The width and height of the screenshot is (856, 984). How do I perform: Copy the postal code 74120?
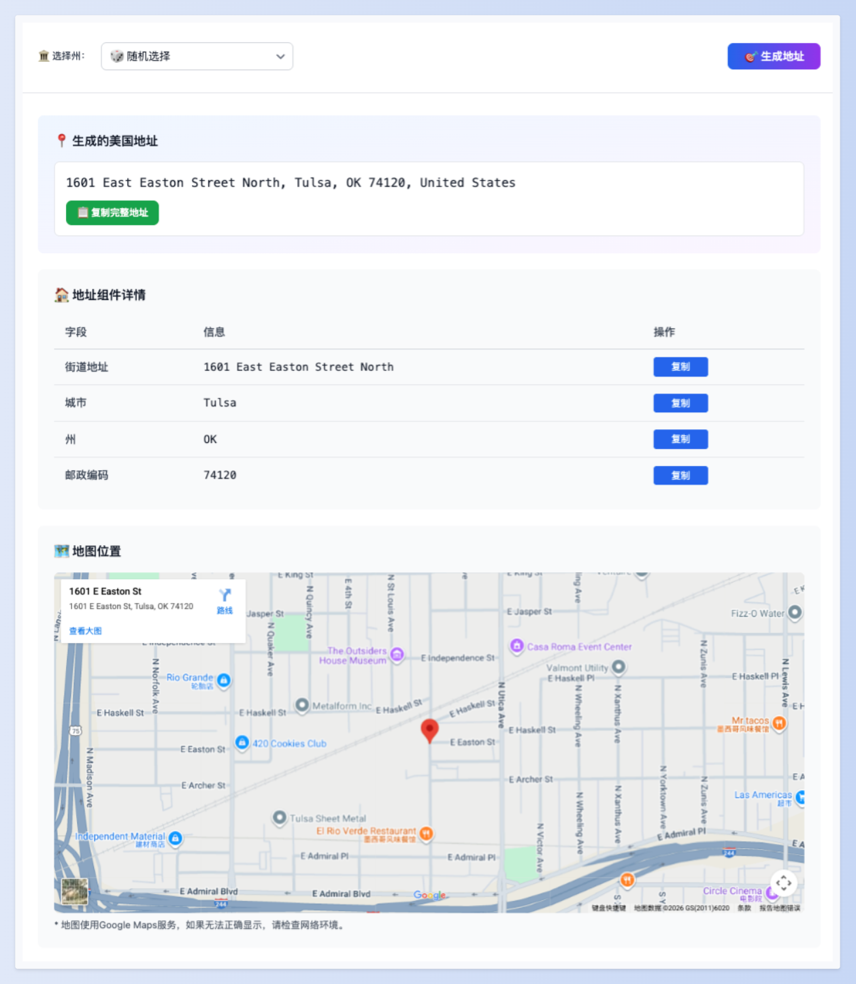pos(680,475)
